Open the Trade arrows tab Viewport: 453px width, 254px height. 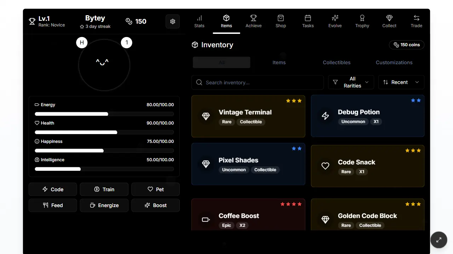(x=417, y=22)
